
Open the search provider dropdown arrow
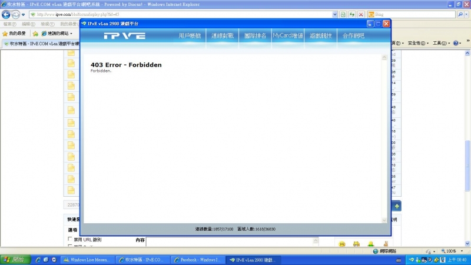click(466, 14)
